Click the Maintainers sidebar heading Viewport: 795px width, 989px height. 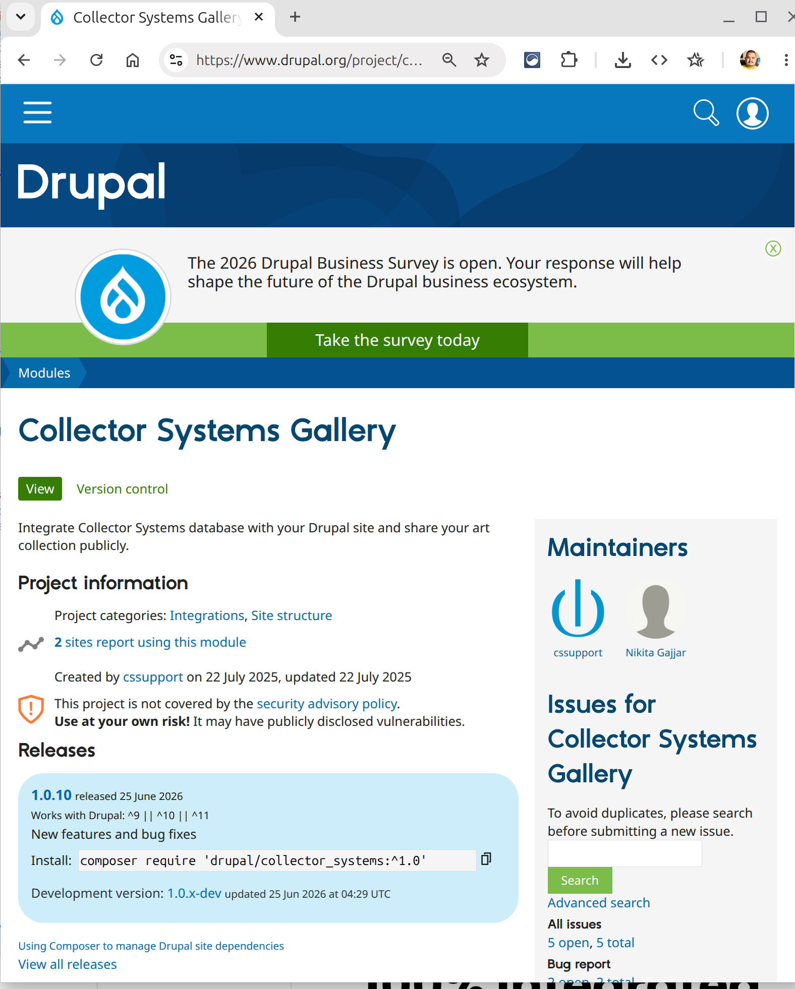click(x=617, y=547)
